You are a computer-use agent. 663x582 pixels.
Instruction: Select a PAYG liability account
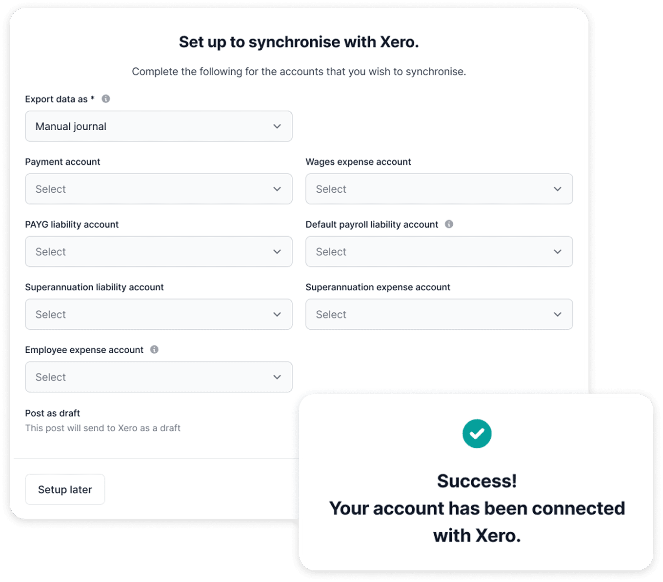159,252
